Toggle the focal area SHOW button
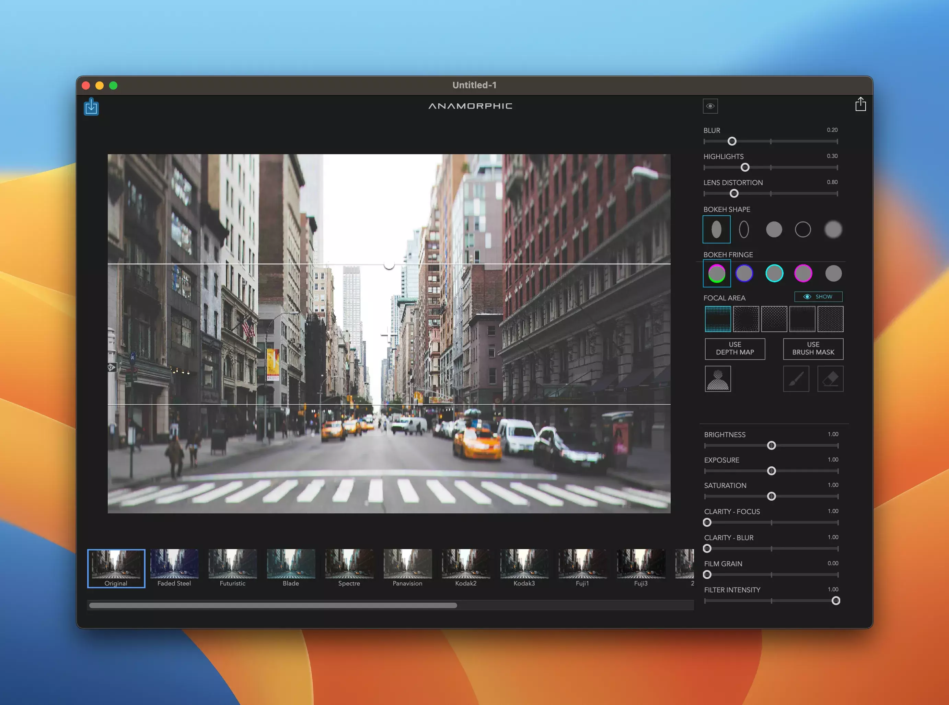The width and height of the screenshot is (949, 705). (818, 297)
